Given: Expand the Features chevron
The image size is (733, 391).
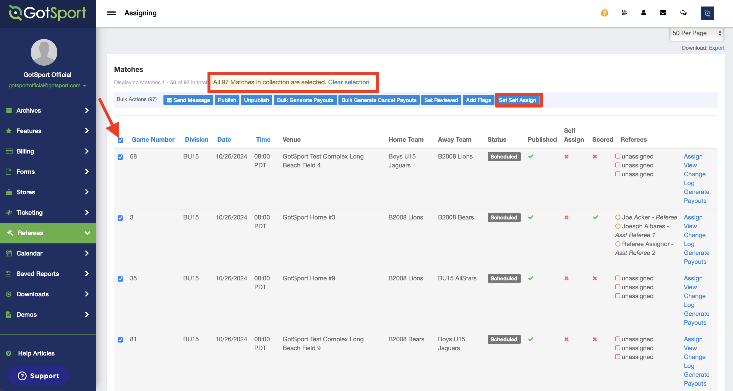Looking at the screenshot, I should click(x=87, y=131).
